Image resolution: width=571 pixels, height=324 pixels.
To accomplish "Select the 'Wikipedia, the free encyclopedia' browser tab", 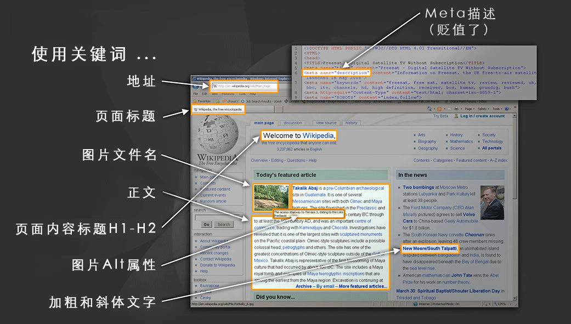I will 218,109.
